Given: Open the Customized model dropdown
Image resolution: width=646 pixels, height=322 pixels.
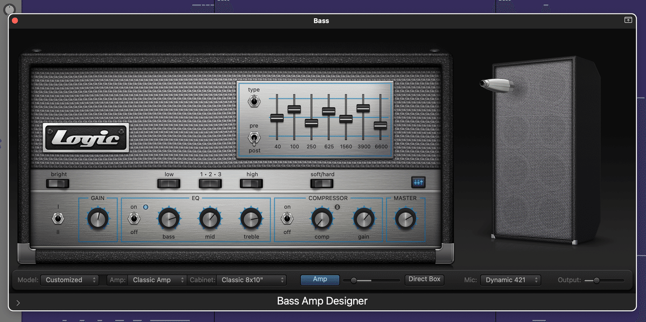Looking at the screenshot, I should pos(70,279).
